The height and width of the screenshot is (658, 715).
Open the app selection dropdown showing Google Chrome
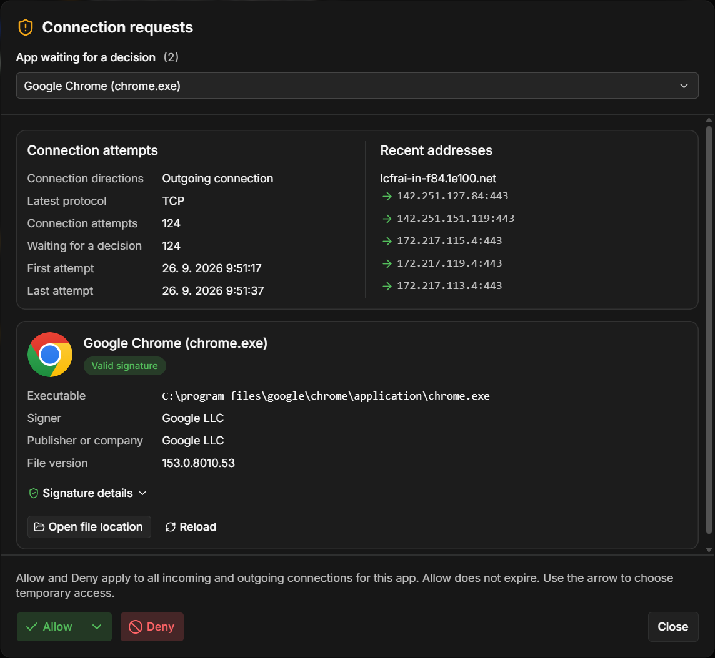(357, 86)
